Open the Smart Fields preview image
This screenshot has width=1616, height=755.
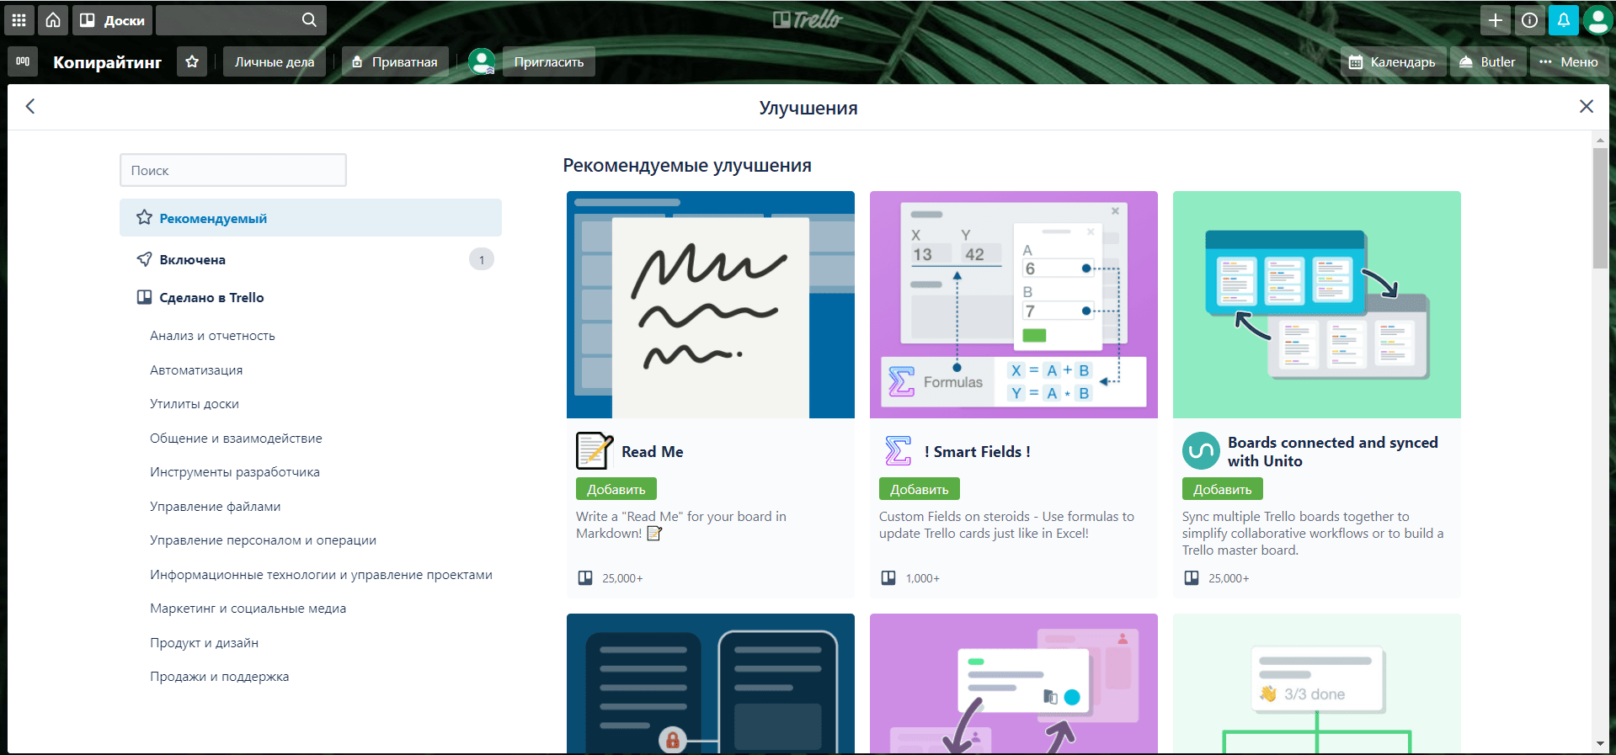(1014, 305)
